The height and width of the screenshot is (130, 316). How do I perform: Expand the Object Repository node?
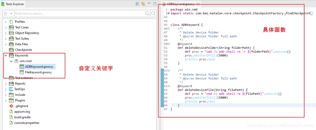point(6,33)
